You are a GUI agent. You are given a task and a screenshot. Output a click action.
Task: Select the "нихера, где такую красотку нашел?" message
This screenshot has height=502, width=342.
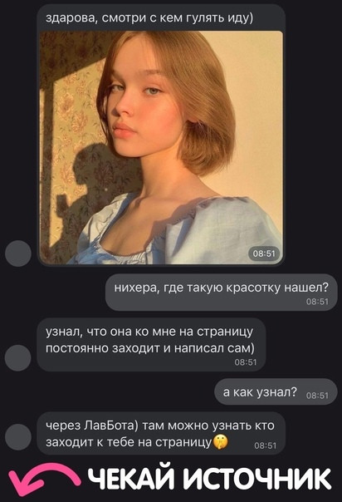(221, 293)
